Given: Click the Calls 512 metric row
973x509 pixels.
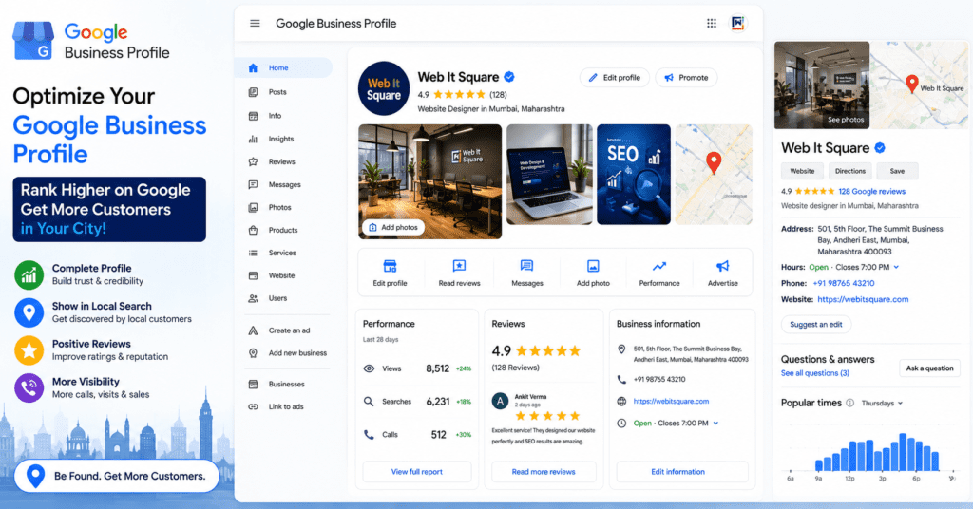Looking at the screenshot, I should pyautogui.click(x=417, y=435).
